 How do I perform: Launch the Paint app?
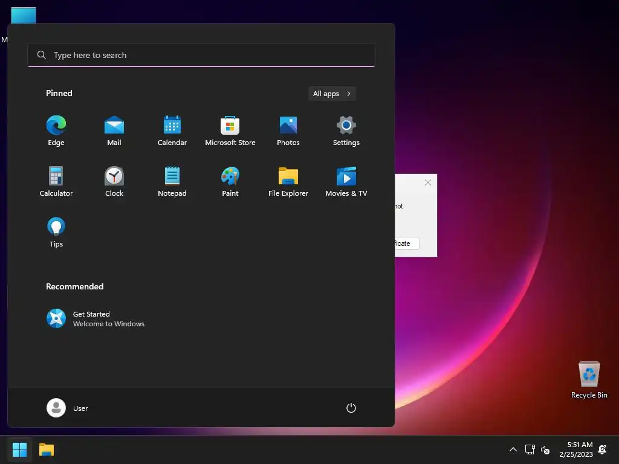pyautogui.click(x=230, y=181)
